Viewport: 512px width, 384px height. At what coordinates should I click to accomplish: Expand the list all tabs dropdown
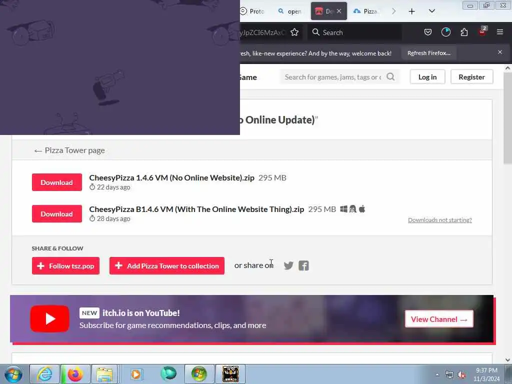[x=431, y=11]
